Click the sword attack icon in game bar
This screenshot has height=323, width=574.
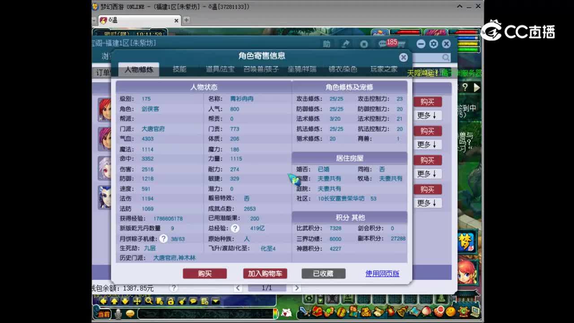(x=304, y=311)
